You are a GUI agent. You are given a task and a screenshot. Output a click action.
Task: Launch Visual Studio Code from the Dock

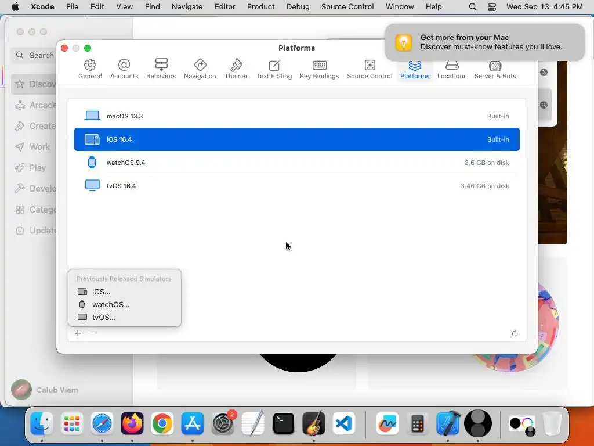[343, 423]
